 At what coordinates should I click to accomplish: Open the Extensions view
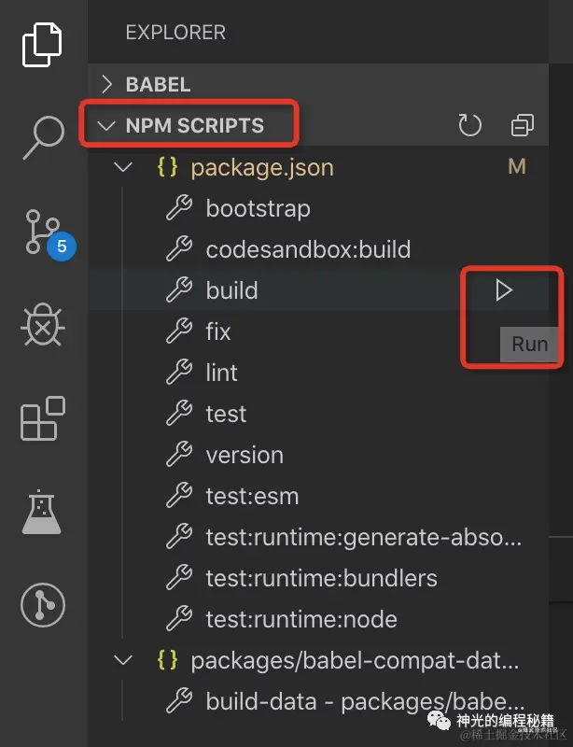point(42,417)
